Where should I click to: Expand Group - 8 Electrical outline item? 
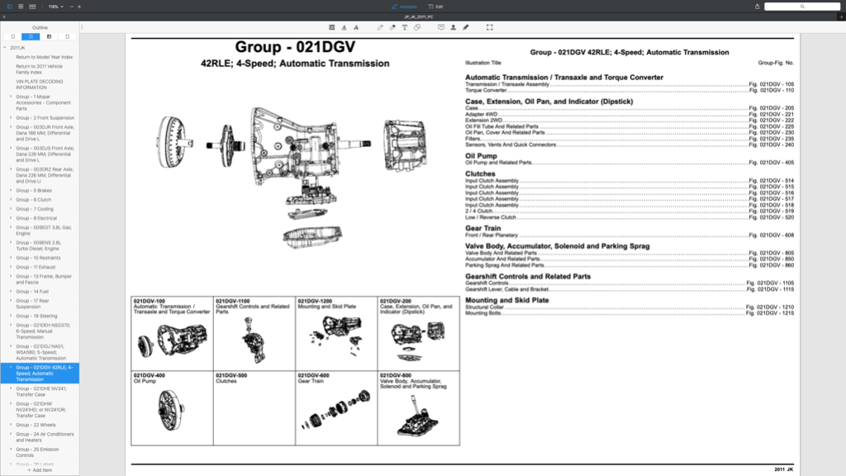pyautogui.click(x=11, y=218)
